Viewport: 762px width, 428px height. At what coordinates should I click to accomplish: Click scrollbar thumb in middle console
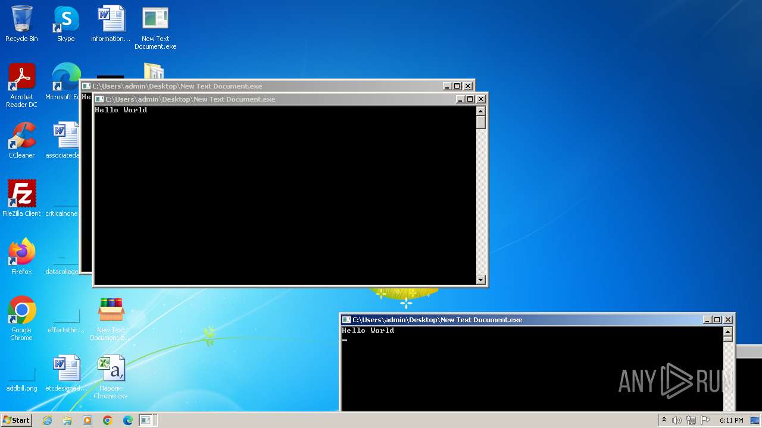tap(481, 122)
